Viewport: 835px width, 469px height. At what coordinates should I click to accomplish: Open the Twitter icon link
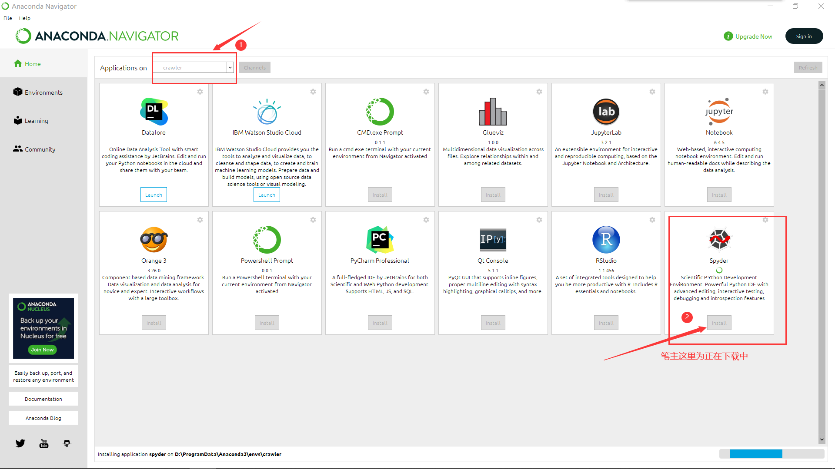tap(20, 443)
